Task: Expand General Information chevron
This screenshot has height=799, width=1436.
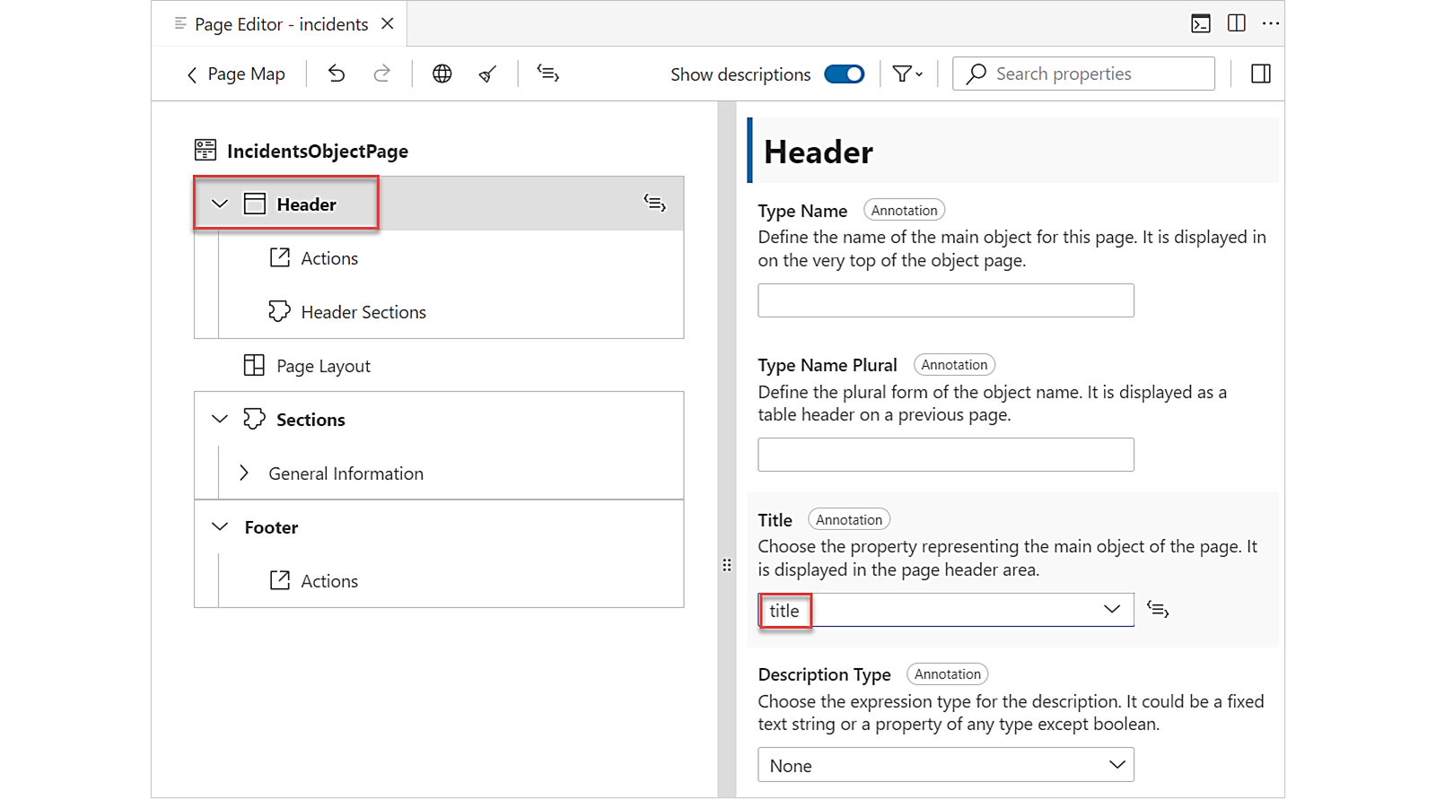Action: click(x=244, y=473)
